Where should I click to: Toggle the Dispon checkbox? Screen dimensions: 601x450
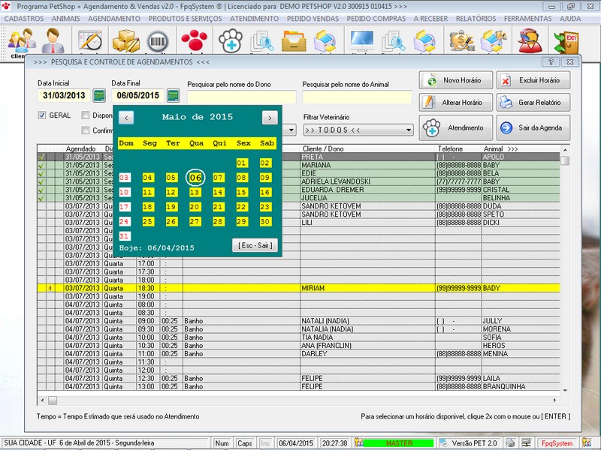pos(86,115)
